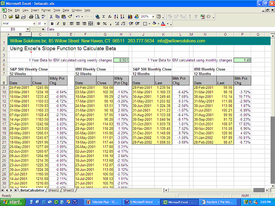Cut selection with scissors icon

(x=51, y=17)
